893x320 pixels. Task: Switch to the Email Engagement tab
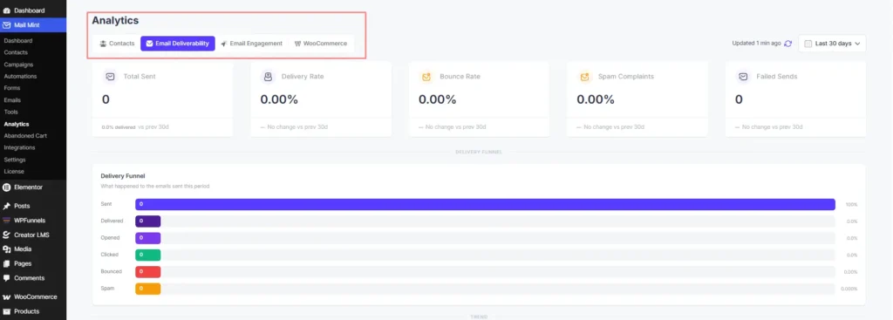[252, 44]
